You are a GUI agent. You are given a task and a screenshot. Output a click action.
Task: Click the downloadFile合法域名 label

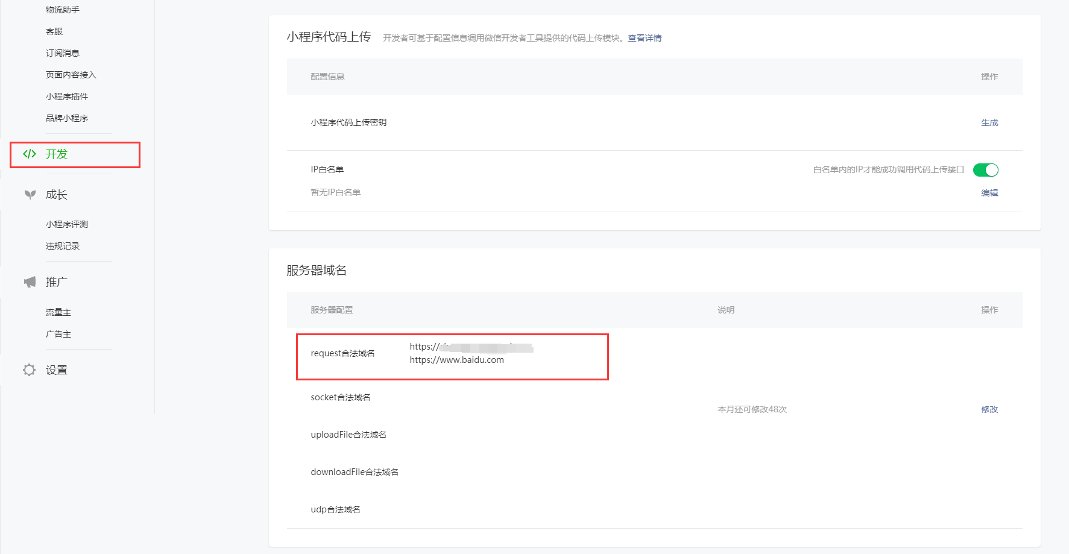point(355,472)
